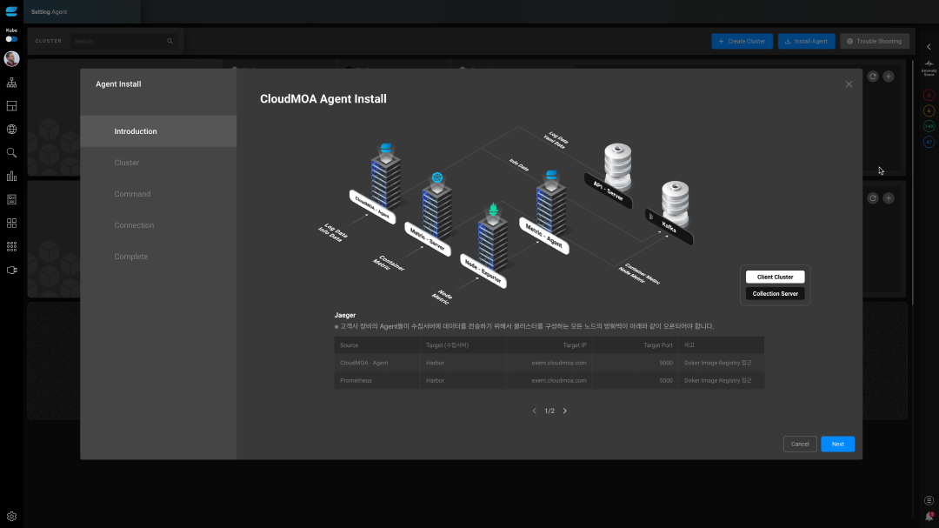This screenshot has width=939, height=528.
Task: Go to next table page arrow
Action: click(565, 411)
